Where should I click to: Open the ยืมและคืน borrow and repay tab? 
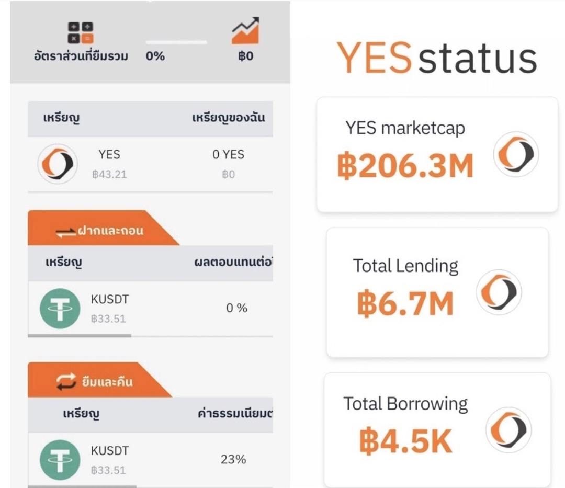coord(96,381)
